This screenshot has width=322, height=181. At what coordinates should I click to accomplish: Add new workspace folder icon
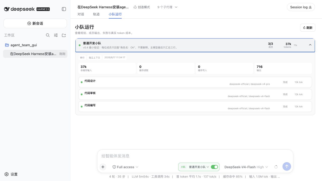[64, 35]
